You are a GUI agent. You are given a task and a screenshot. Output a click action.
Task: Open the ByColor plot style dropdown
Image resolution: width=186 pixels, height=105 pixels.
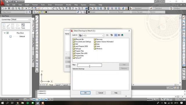pyautogui.click(x=157, y=12)
